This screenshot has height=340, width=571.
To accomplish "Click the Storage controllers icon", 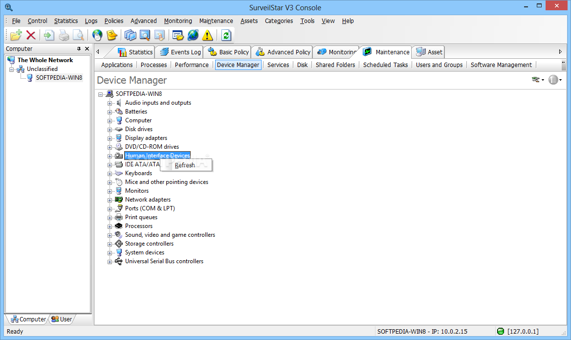I will coord(119,244).
